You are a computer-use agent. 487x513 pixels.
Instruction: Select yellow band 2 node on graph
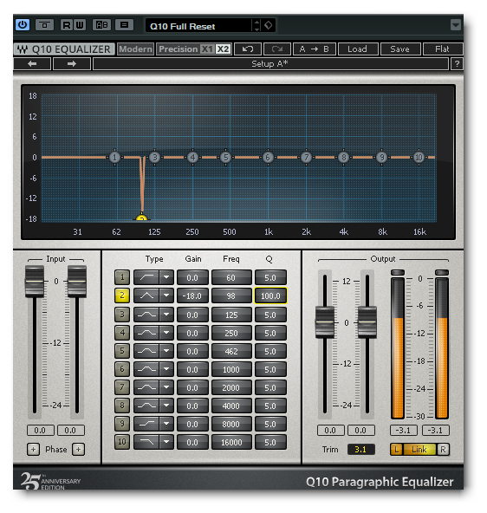click(x=141, y=218)
